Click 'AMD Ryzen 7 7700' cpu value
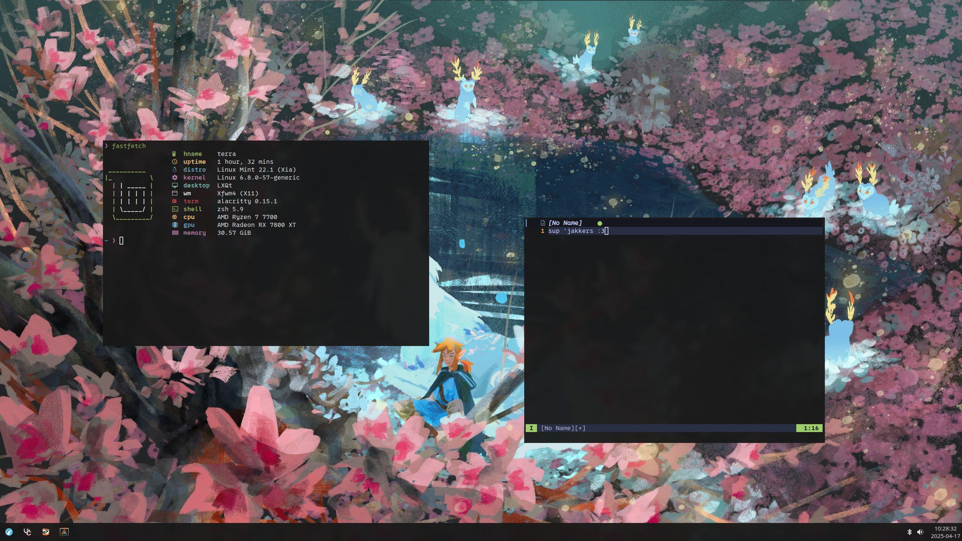Image resolution: width=962 pixels, height=541 pixels. (x=247, y=217)
